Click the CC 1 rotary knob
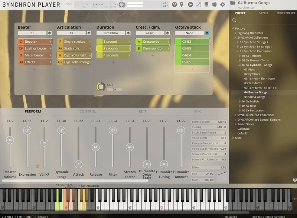 tap(101, 87)
